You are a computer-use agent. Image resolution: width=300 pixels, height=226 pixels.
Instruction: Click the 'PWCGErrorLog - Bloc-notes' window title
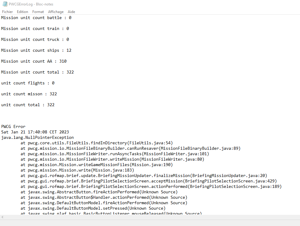click(x=31, y=4)
